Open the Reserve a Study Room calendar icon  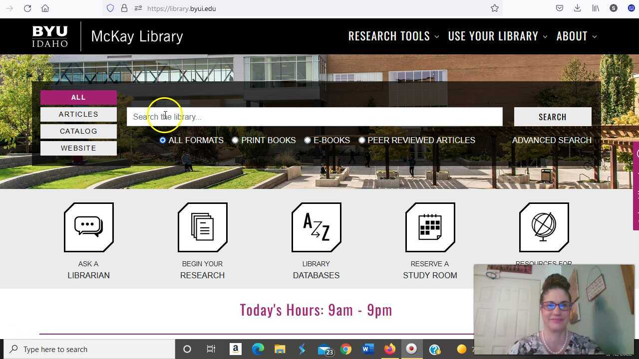click(430, 227)
